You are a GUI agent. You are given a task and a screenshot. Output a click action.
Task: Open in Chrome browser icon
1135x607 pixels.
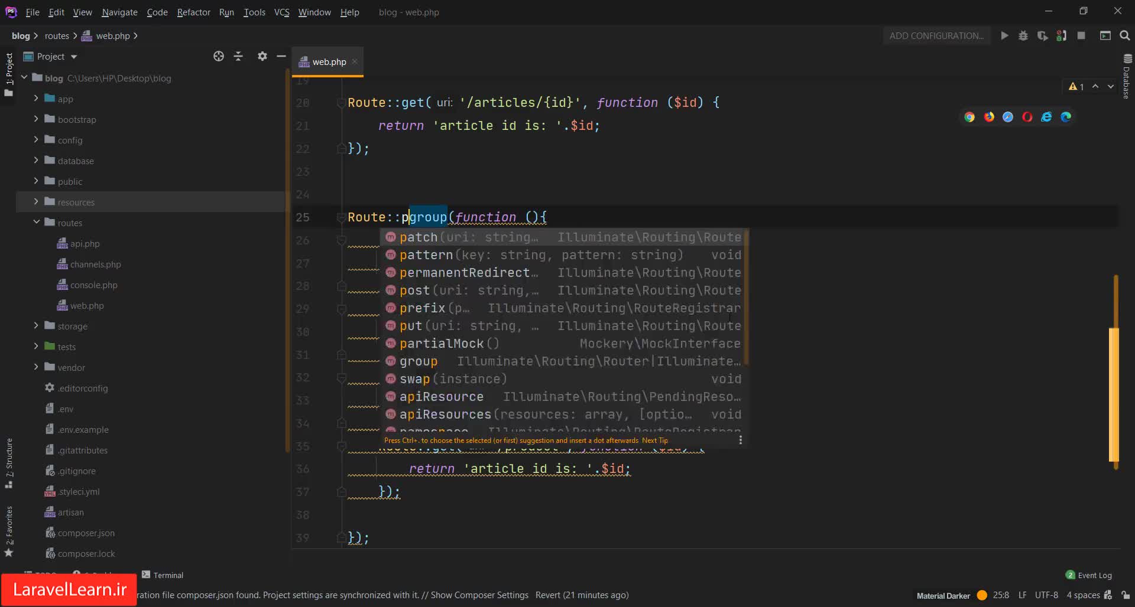[x=969, y=117]
